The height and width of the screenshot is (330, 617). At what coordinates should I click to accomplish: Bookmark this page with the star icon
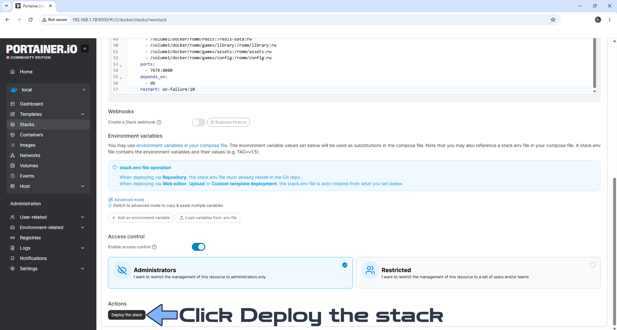pyautogui.click(x=553, y=20)
